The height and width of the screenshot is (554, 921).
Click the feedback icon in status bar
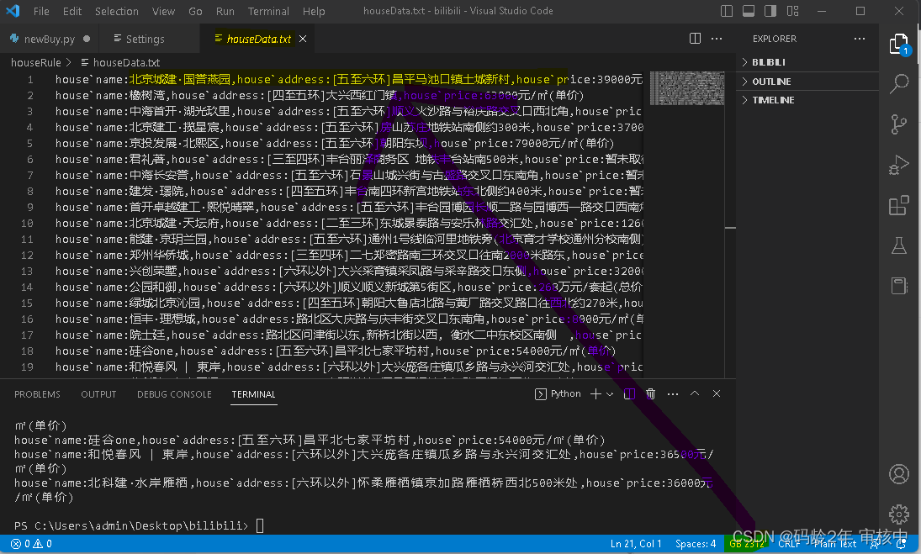click(x=876, y=544)
